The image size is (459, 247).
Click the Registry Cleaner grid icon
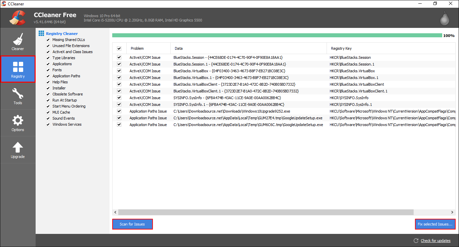click(41, 33)
